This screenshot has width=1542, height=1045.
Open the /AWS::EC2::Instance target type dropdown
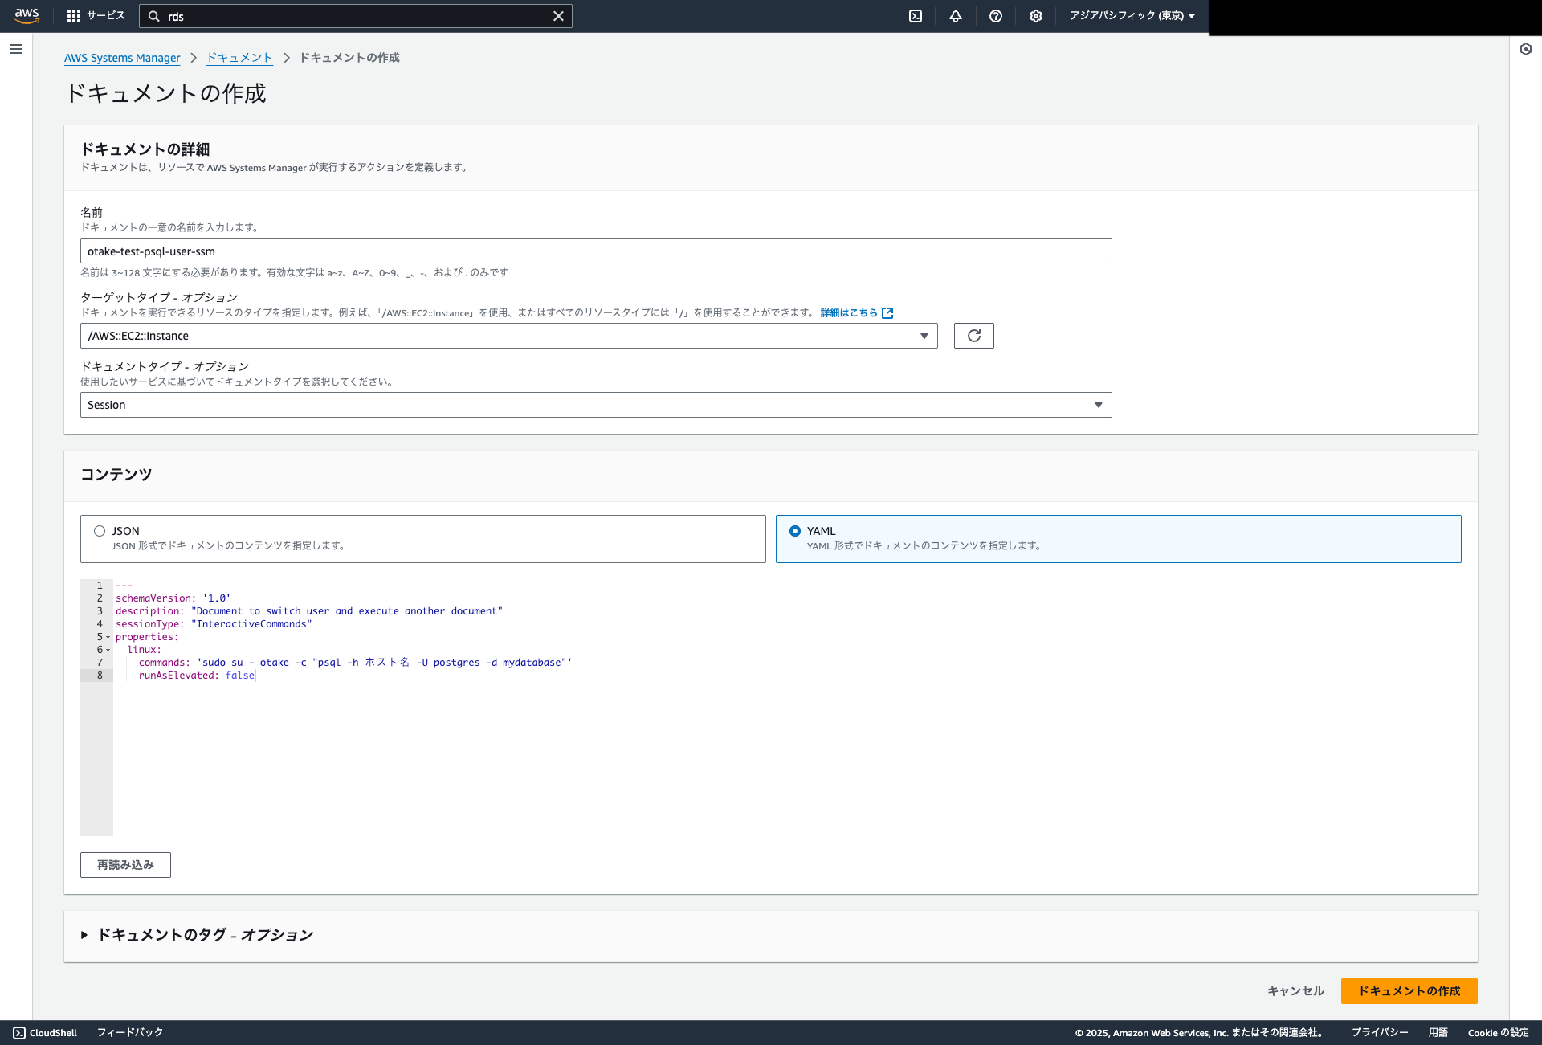tap(508, 336)
